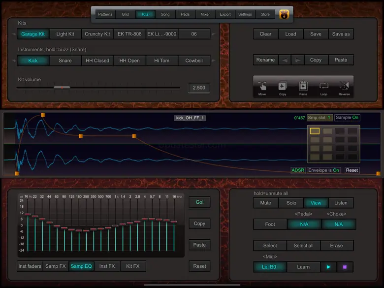
Task: Switch to Samp FX tab
Action: point(56,266)
